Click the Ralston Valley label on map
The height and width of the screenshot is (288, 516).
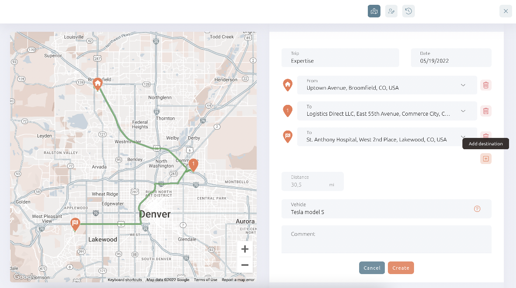tap(61, 153)
